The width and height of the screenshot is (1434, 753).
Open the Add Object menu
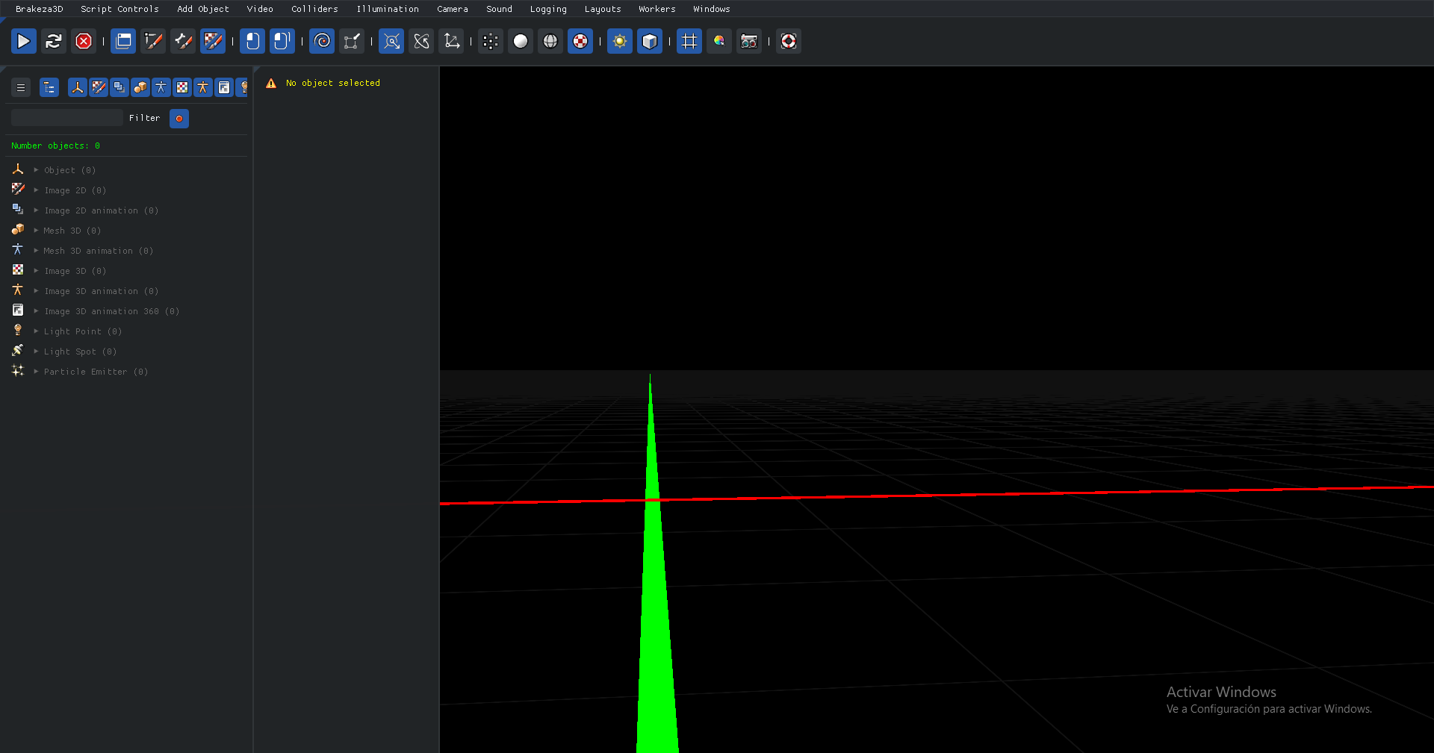coord(203,9)
